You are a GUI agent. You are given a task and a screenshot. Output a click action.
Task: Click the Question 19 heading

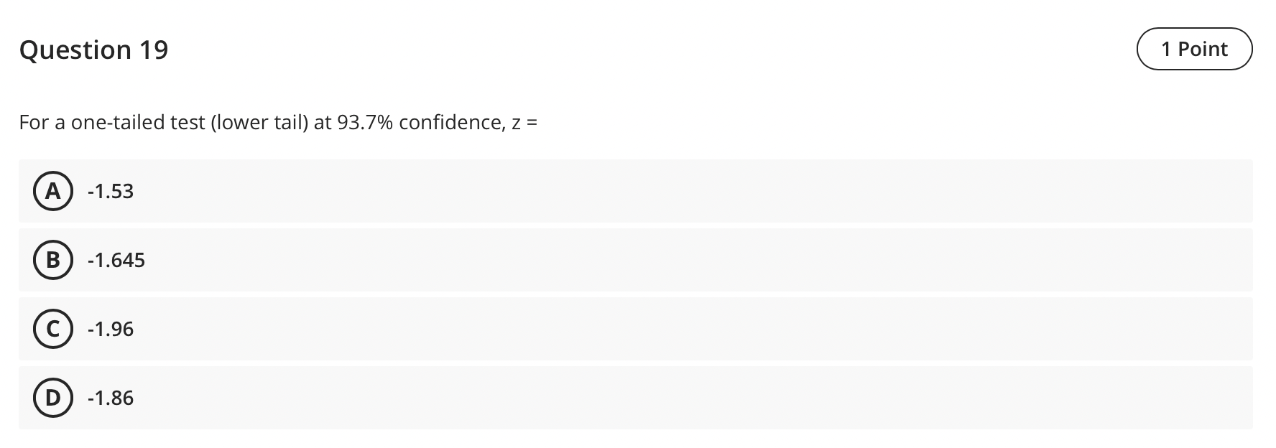(x=94, y=49)
